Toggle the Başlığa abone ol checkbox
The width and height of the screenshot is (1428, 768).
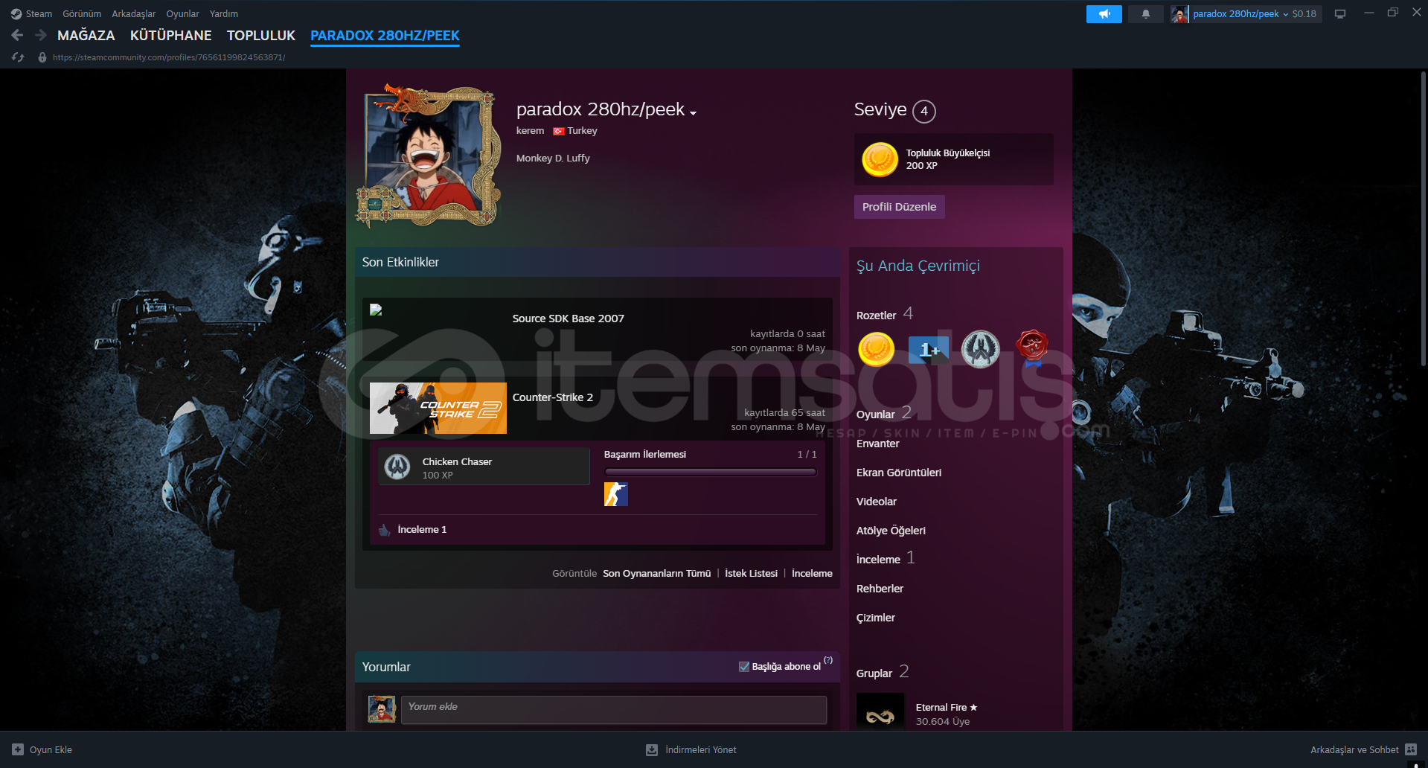(x=744, y=667)
